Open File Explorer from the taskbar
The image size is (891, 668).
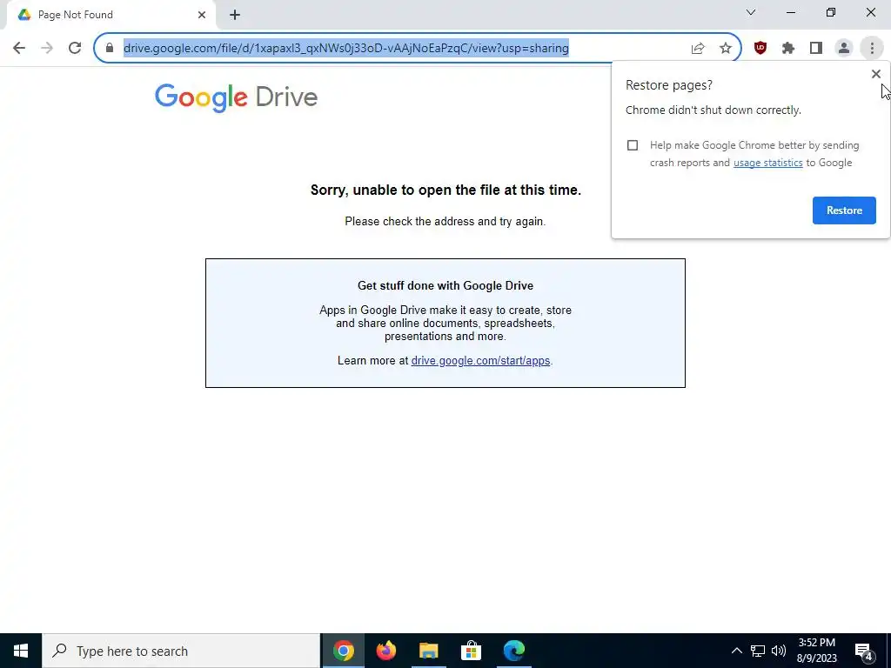click(x=428, y=651)
